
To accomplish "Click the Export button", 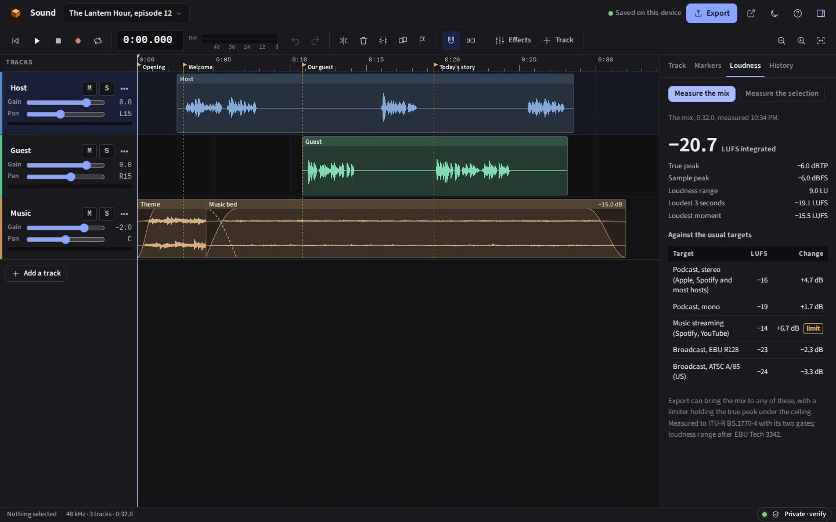I will pyautogui.click(x=712, y=13).
